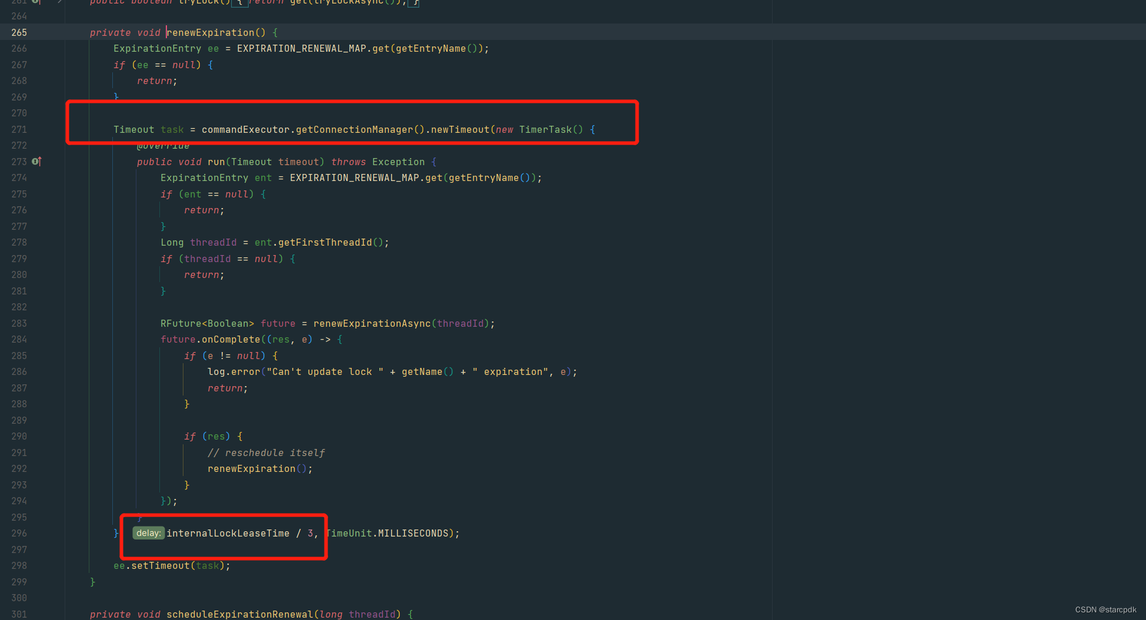Image resolution: width=1146 pixels, height=620 pixels.
Task: Click RFuture<Boolean> type on line 283
Action: (208, 323)
